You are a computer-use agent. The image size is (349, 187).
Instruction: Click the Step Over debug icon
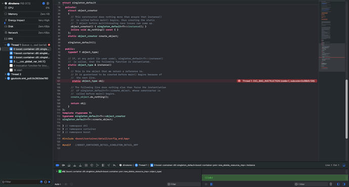pyautogui.click(x=69, y=165)
